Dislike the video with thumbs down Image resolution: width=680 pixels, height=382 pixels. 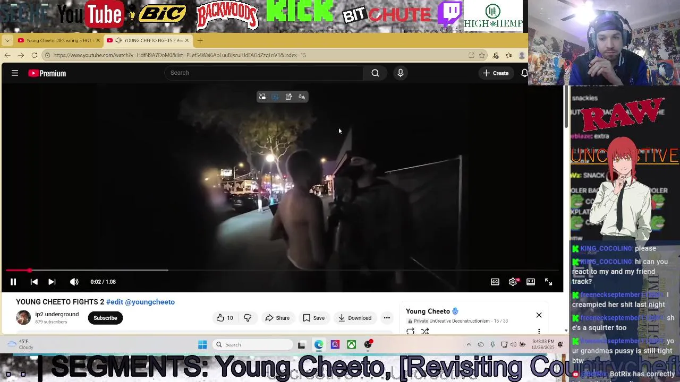coord(248,318)
